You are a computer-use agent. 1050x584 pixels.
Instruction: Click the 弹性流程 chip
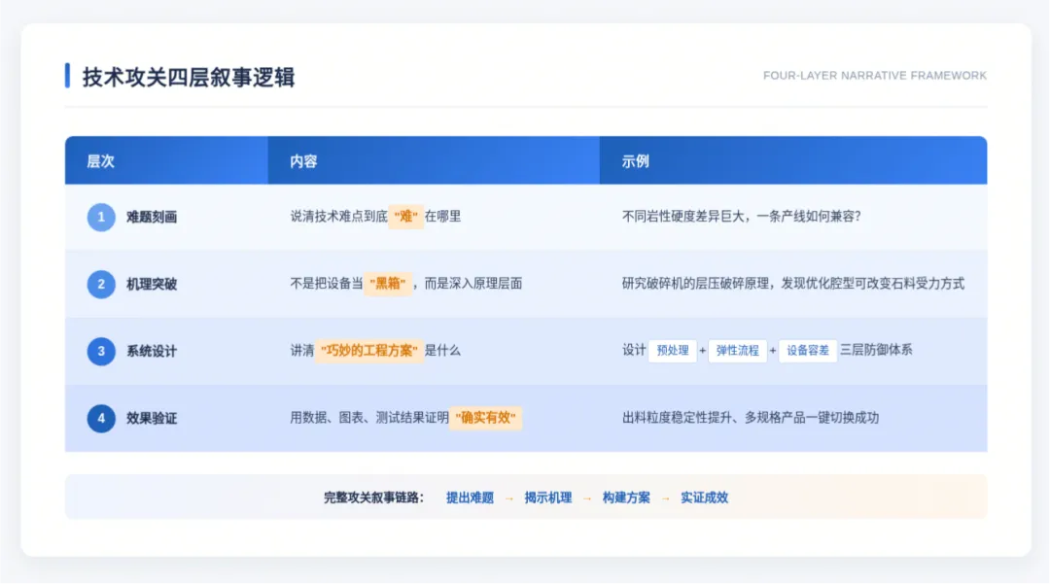tap(737, 351)
